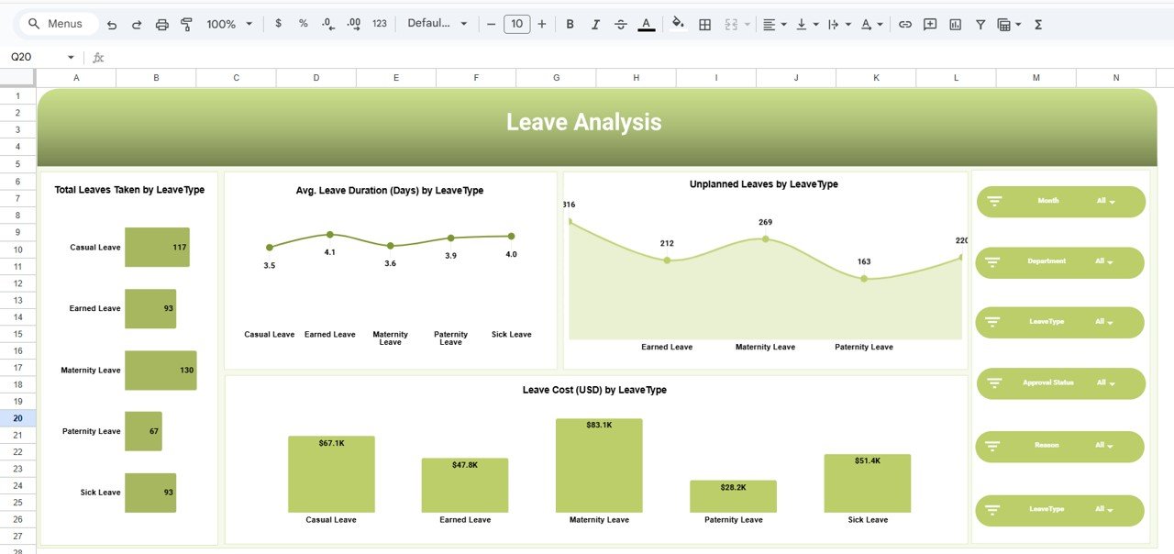Create a filter
This screenshot has width=1174, height=554.
(980, 24)
